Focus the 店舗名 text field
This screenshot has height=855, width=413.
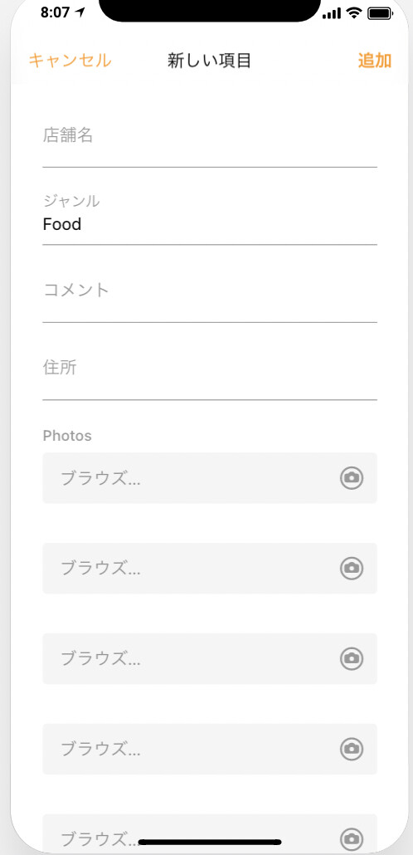click(x=210, y=140)
